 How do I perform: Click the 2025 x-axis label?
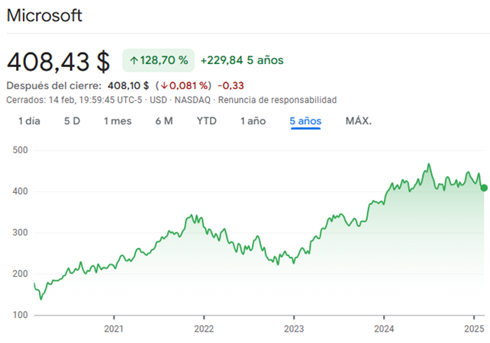click(x=474, y=329)
